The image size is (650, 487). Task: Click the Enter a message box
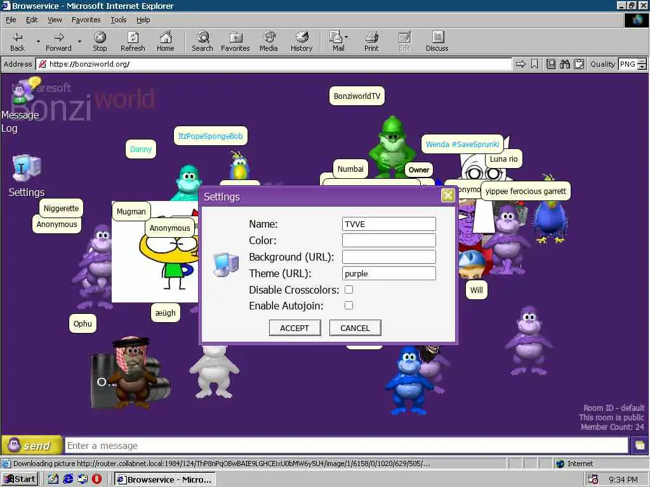[347, 446]
